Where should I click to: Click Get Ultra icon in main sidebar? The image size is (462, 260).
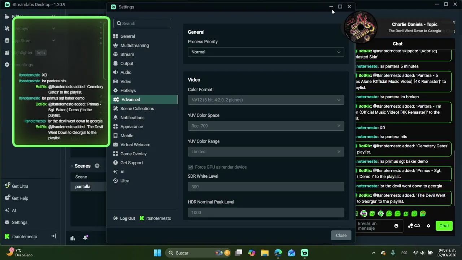[x=7, y=186]
